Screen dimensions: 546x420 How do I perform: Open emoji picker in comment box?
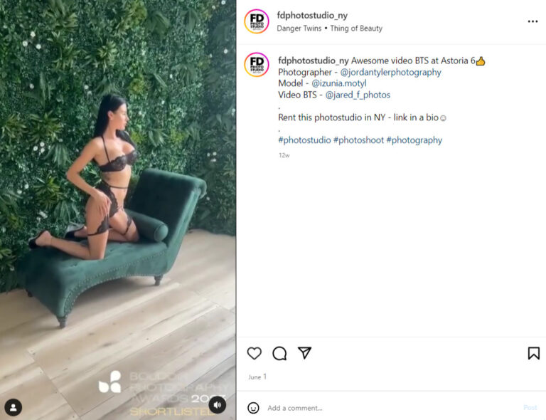click(x=253, y=408)
